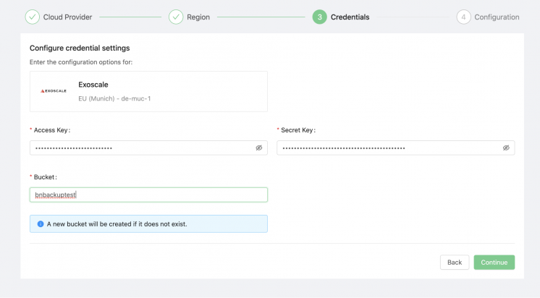Image resolution: width=540 pixels, height=298 pixels.
Task: Reveal the Secret Key using eye icon
Action: point(506,148)
